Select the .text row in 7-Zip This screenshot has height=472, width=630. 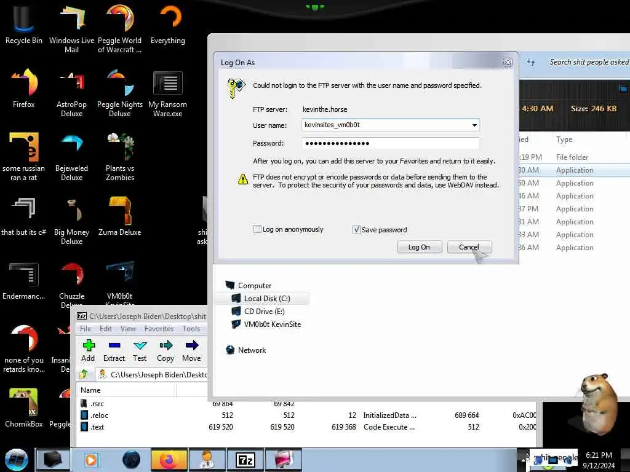[305, 427]
